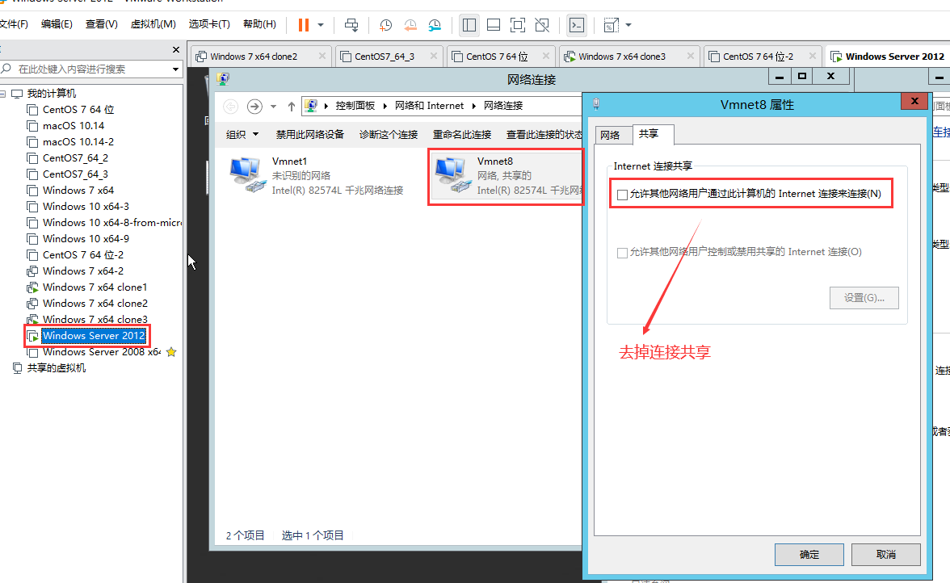This screenshot has width=950, height=583.
Task: Open the 组织 dropdown menu
Action: 242,134
